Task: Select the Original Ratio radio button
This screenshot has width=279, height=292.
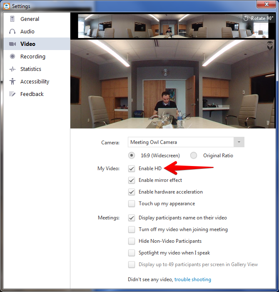Action: tap(194, 155)
